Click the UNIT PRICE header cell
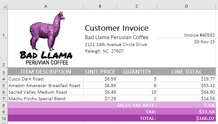Screen dimensions: 218x124 (100, 72)
